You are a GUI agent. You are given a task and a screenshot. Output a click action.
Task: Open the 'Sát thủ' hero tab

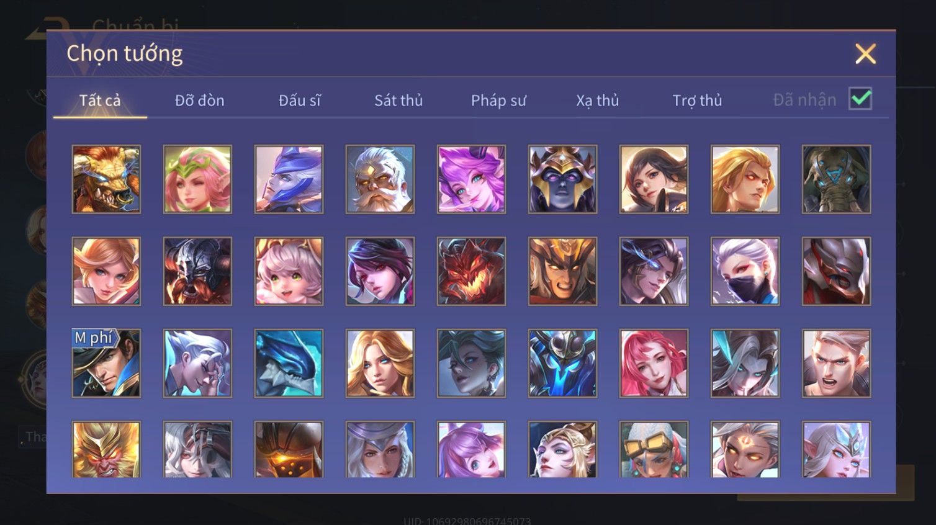(398, 101)
